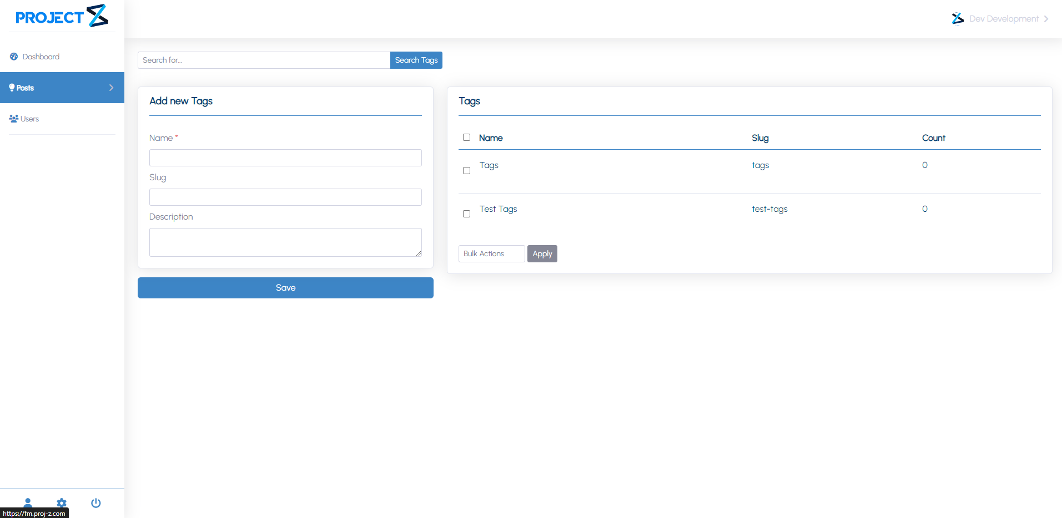Screen dimensions: 1062x518
Task: Expand Dev Development user chevron
Action: pyautogui.click(x=1046, y=19)
